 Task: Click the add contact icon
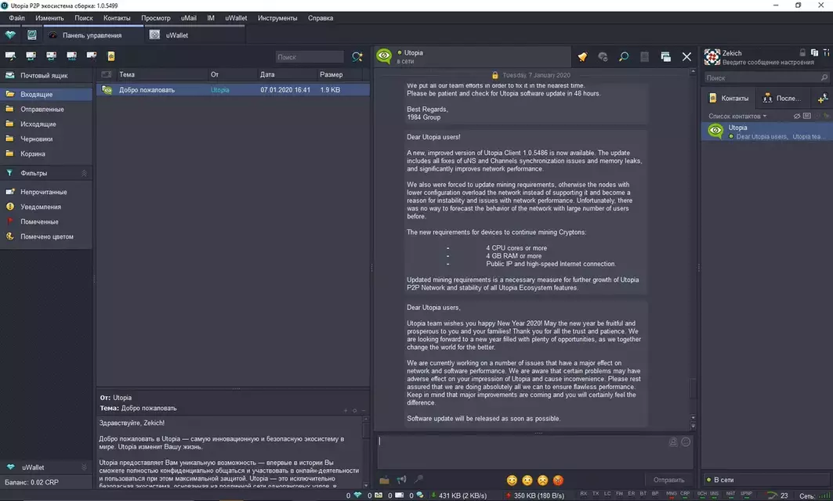(822, 98)
